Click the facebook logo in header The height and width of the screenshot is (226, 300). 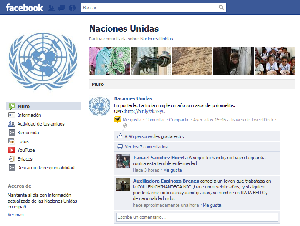pyautogui.click(x=24, y=8)
